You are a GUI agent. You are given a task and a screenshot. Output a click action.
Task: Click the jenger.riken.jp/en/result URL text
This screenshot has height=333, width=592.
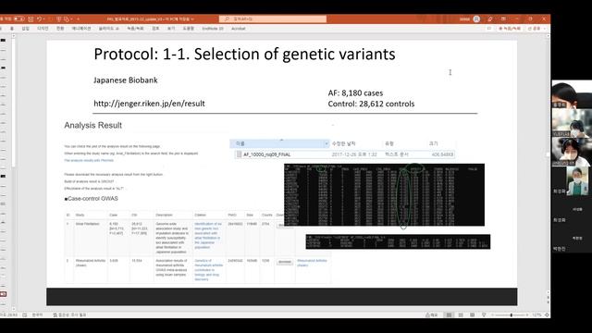coord(149,104)
